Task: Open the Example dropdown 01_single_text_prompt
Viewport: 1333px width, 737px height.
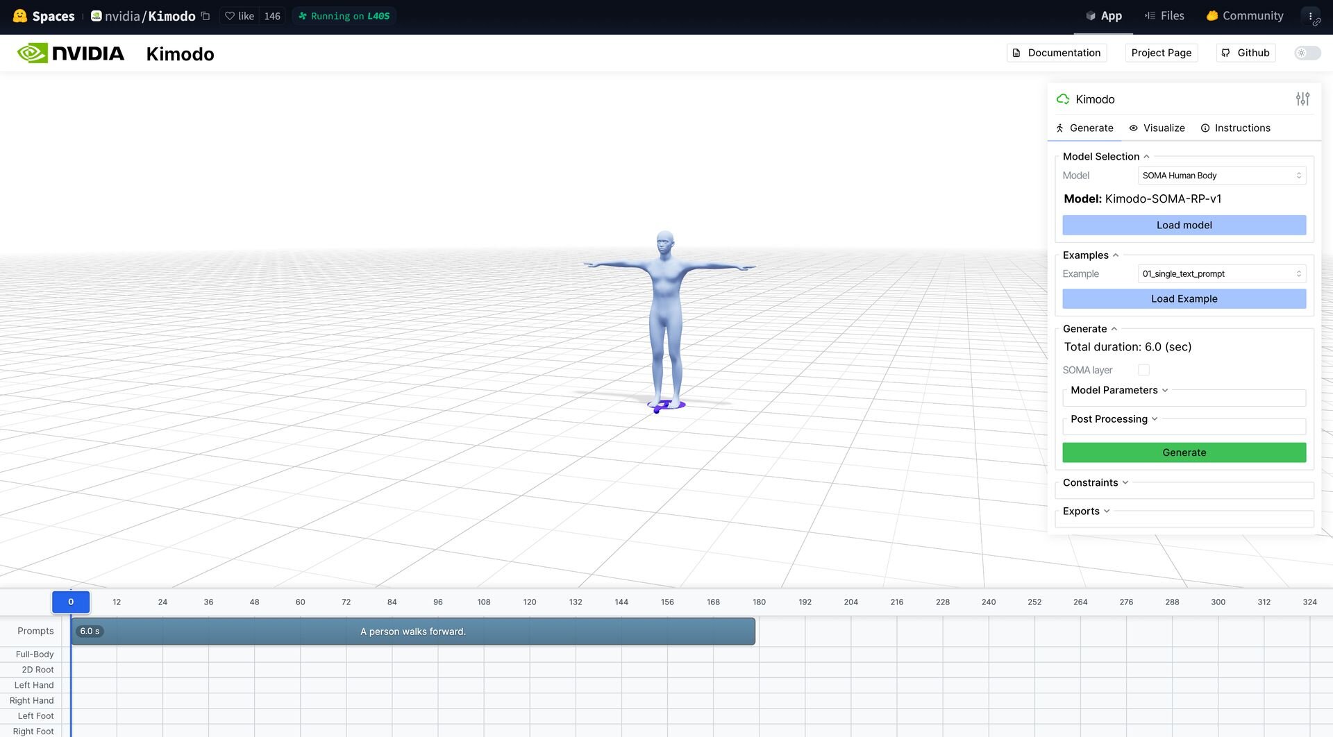Action: click(1221, 274)
